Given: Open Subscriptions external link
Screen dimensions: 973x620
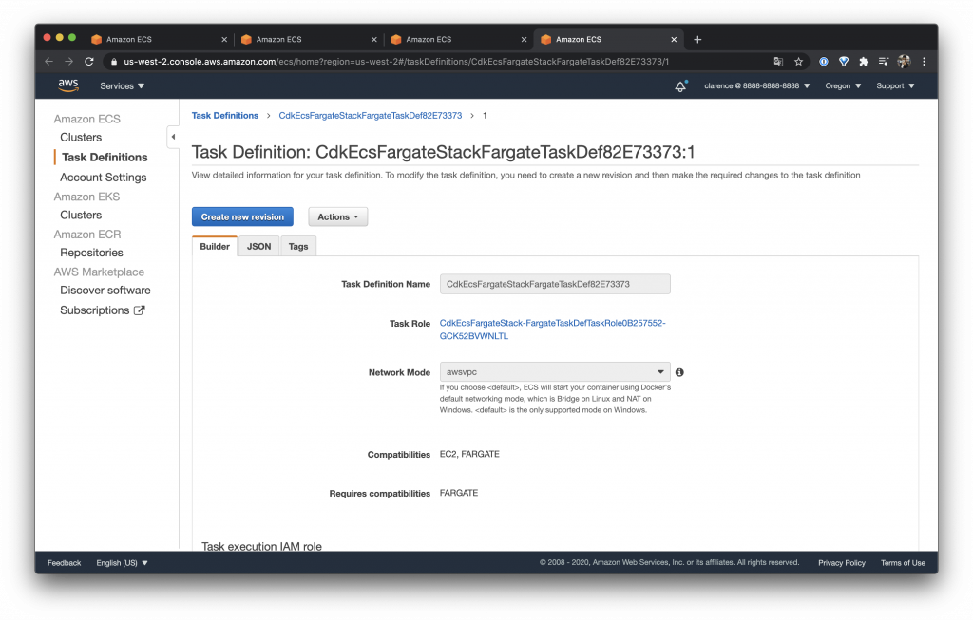Looking at the screenshot, I should (102, 310).
